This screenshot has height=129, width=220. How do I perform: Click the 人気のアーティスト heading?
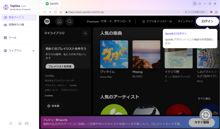pos(120,97)
